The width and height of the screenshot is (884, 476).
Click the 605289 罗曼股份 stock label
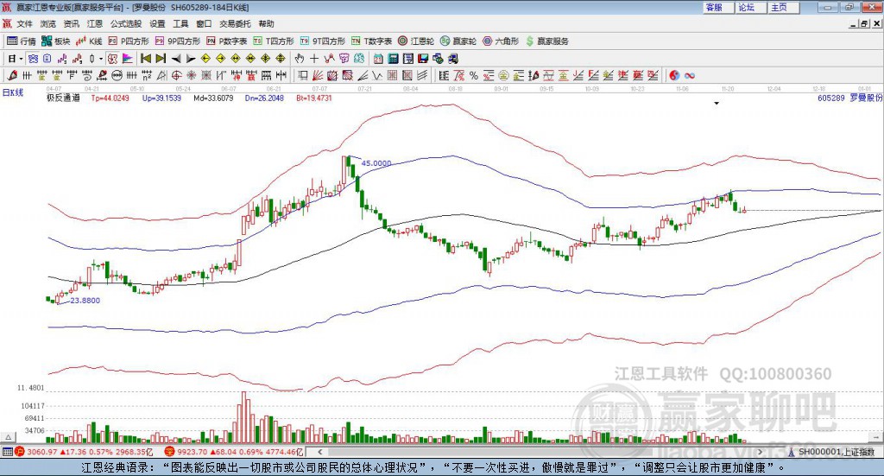click(849, 98)
